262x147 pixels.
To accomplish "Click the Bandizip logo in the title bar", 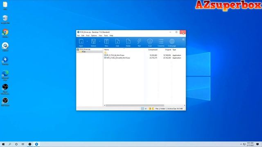I will pos(78,32).
